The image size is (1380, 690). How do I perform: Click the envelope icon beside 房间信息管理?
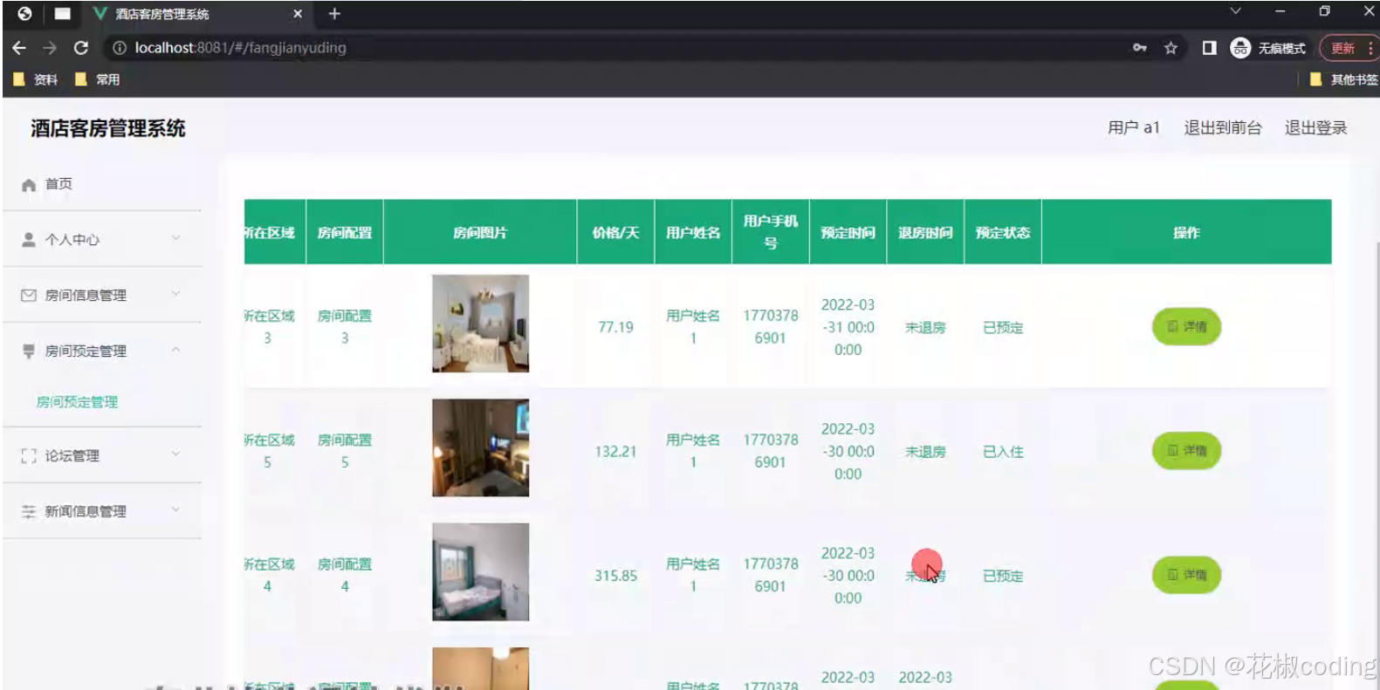tap(29, 295)
